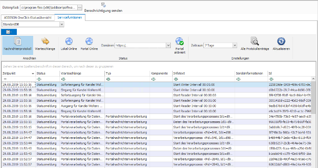Click filter icon under Warteschlange column

[x=63, y=79]
